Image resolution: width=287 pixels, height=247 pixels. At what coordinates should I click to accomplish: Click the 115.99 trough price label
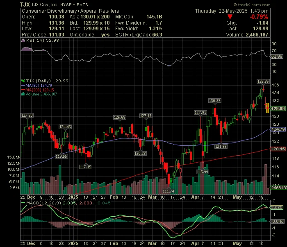(202, 172)
